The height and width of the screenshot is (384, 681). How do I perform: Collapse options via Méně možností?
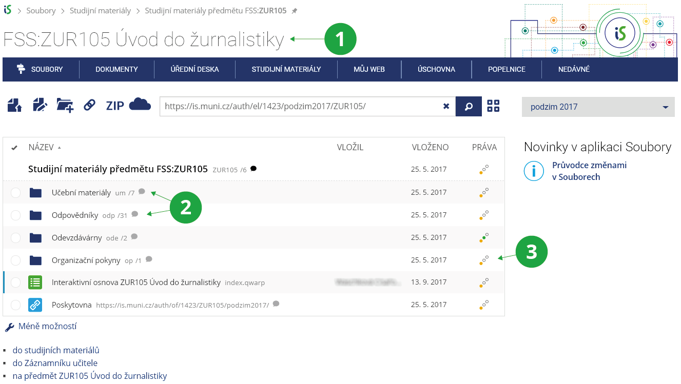(x=47, y=327)
